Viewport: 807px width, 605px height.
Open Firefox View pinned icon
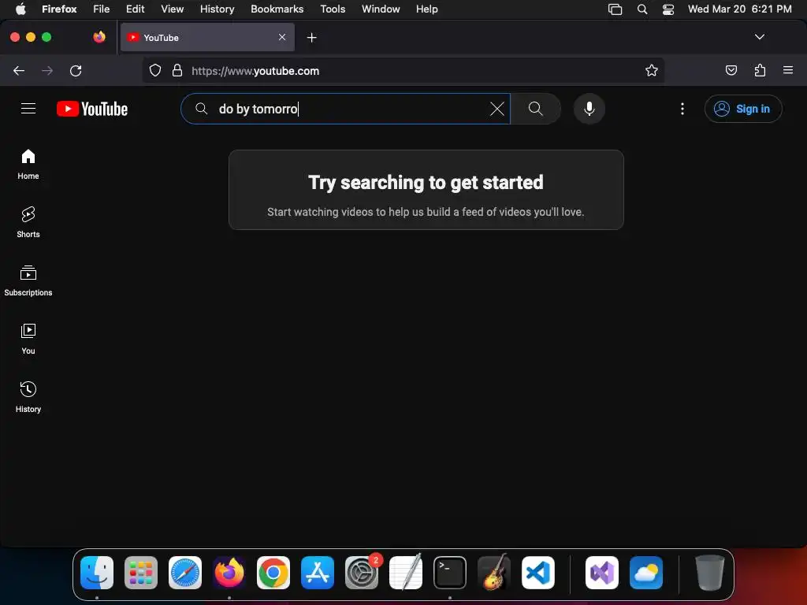[99, 37]
